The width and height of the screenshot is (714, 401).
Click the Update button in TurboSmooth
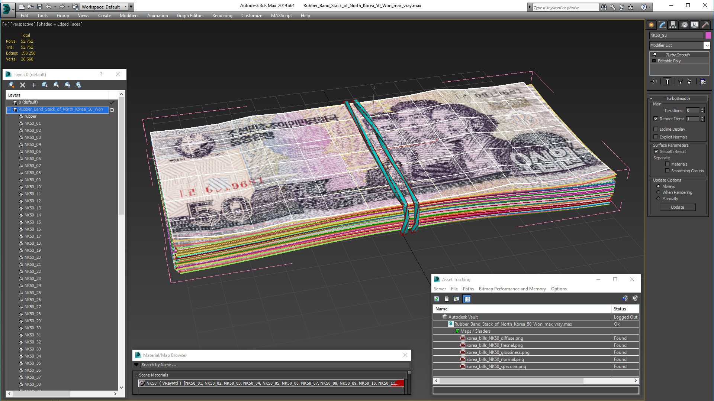tap(678, 207)
